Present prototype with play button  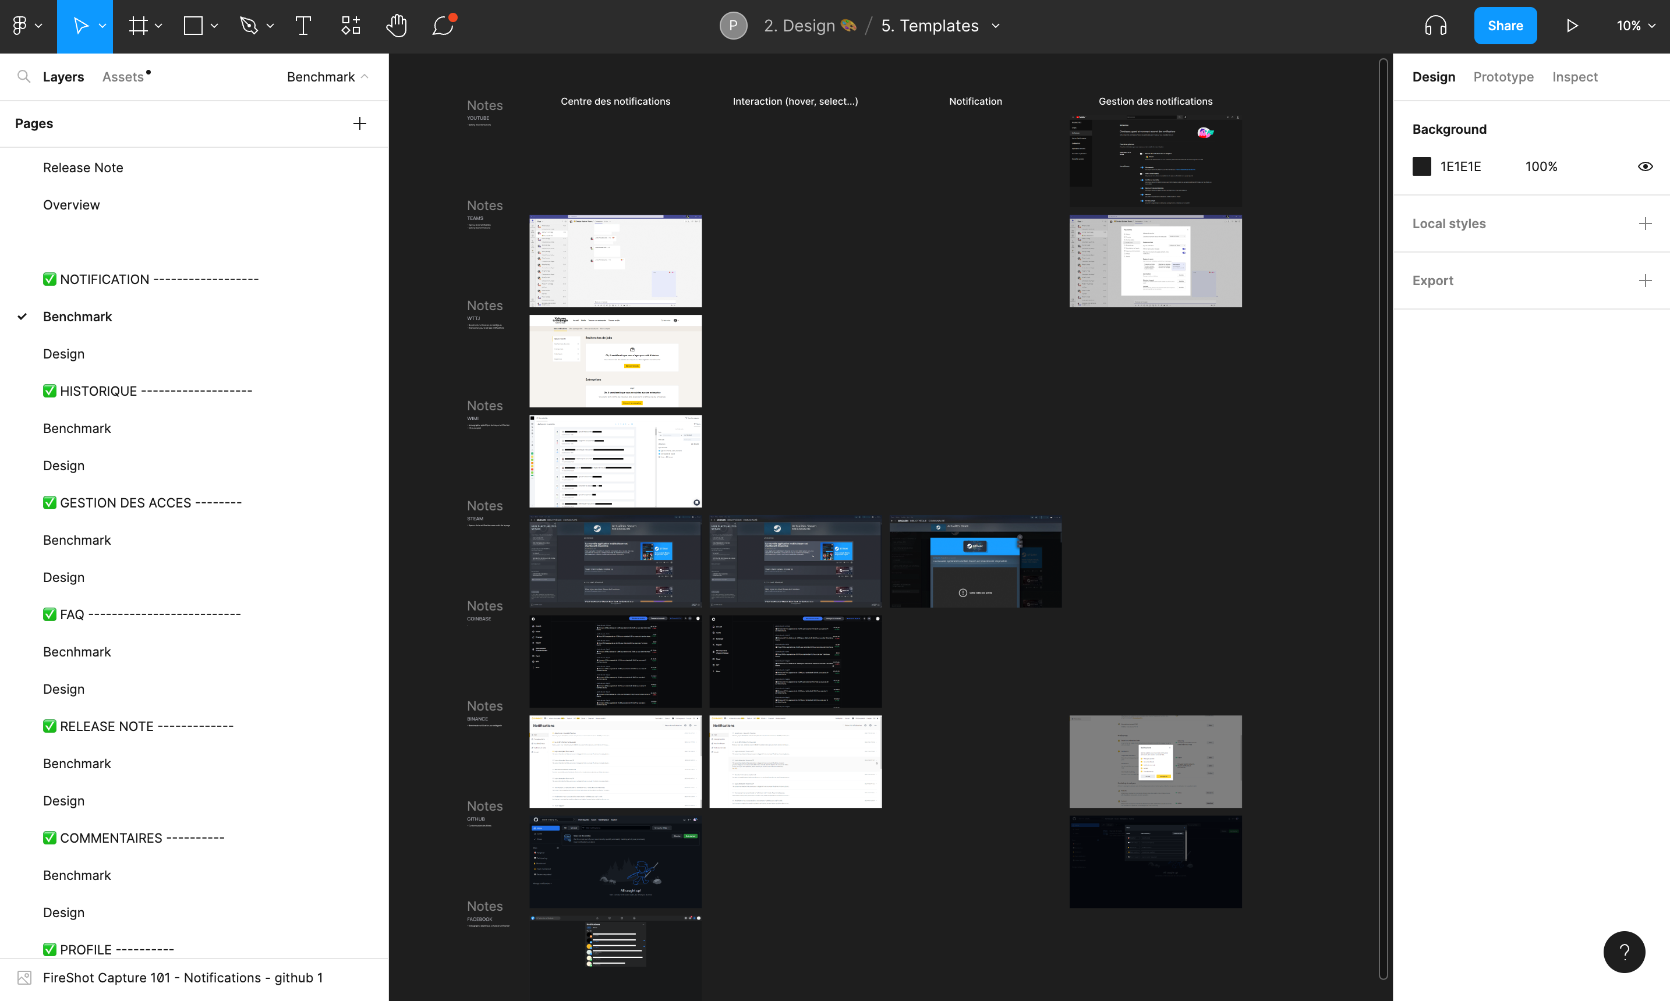click(1572, 26)
